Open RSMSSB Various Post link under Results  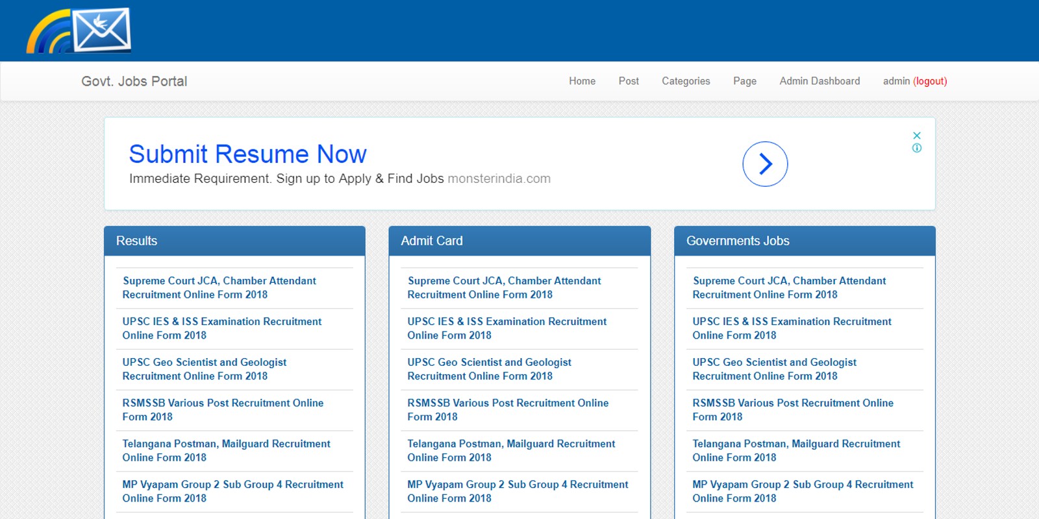tap(223, 410)
